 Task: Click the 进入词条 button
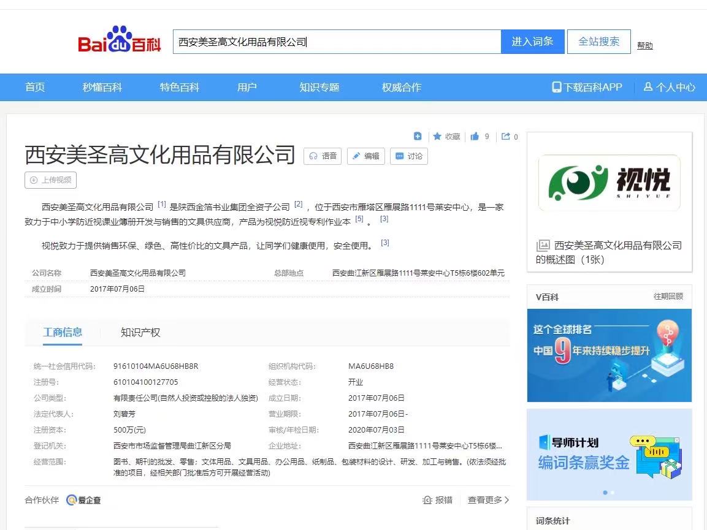click(532, 41)
